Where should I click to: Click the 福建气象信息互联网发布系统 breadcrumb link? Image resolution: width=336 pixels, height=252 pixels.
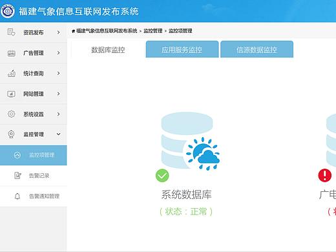click(107, 31)
